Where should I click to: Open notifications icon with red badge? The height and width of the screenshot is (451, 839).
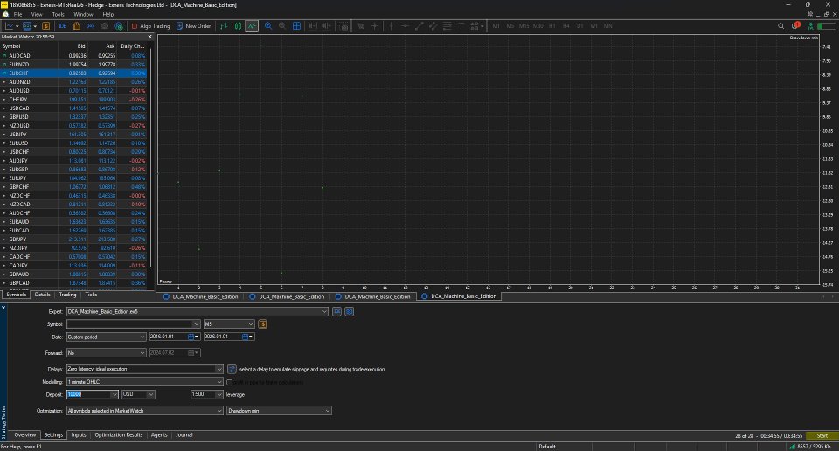click(x=795, y=25)
